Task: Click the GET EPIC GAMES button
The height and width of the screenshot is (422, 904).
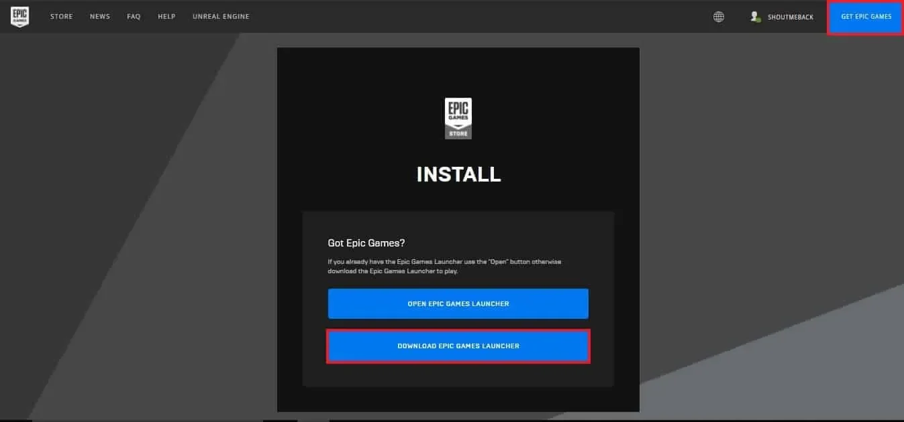Action: point(866,17)
